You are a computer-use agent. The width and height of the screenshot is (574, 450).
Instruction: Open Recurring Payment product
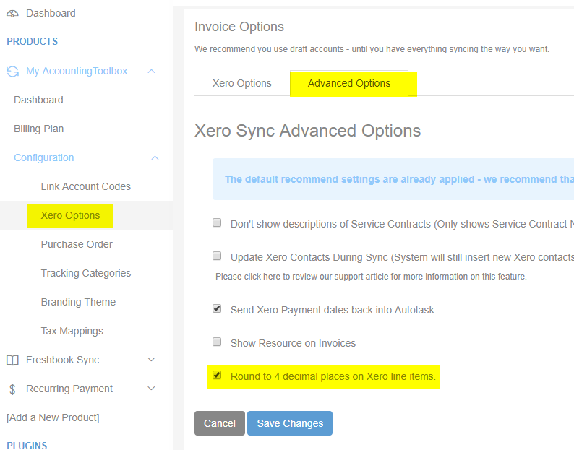pyautogui.click(x=69, y=389)
